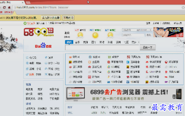Open 56网 site shortcut

169,77
